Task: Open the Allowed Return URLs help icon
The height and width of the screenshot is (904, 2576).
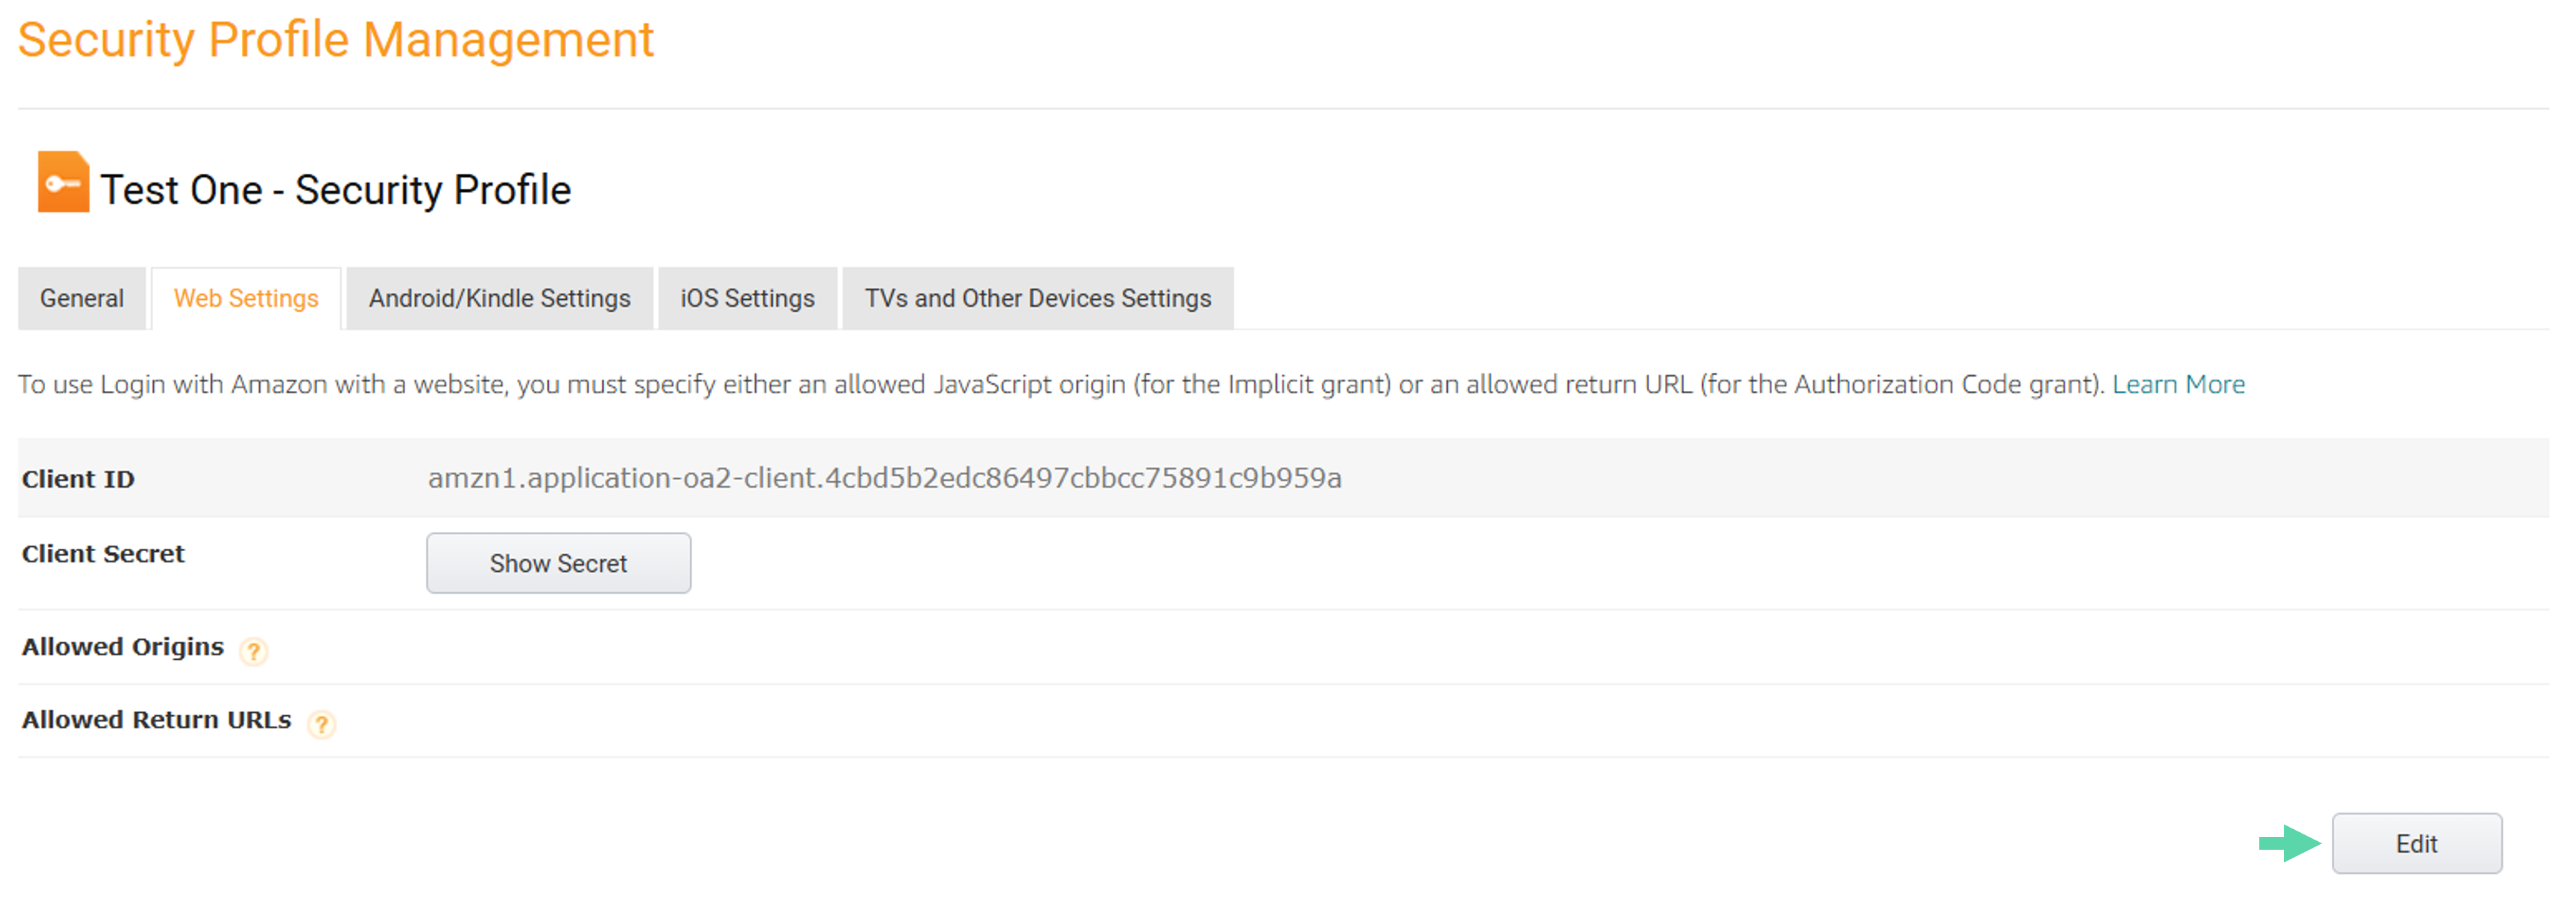Action: tap(321, 725)
